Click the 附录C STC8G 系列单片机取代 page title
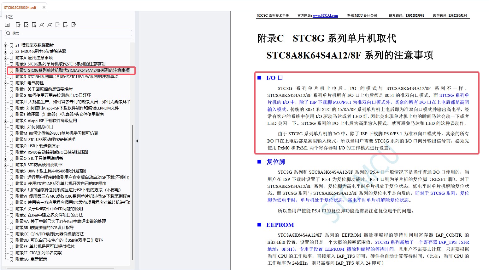489x270 pixels. click(x=327, y=38)
